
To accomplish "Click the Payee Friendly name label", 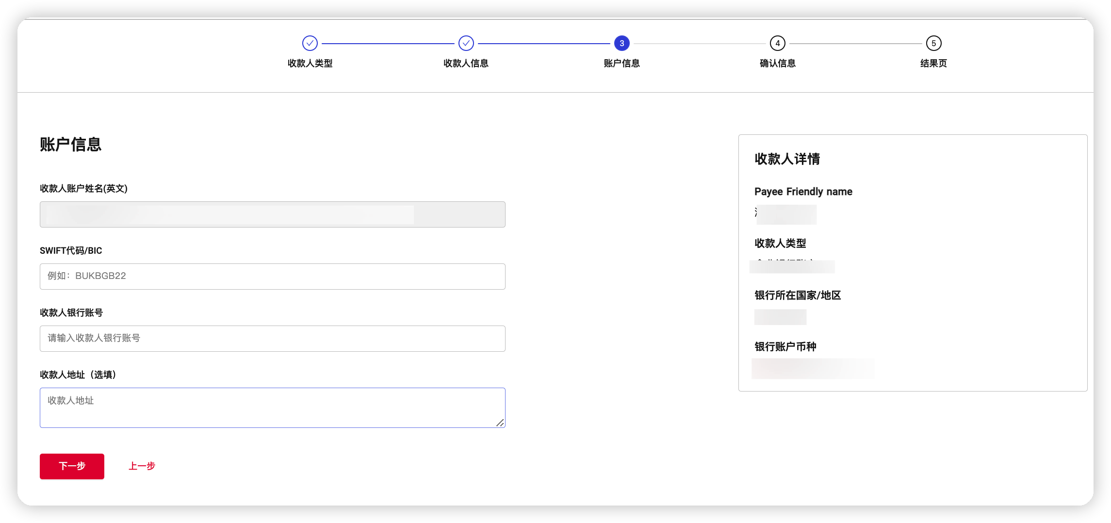I will (x=803, y=192).
